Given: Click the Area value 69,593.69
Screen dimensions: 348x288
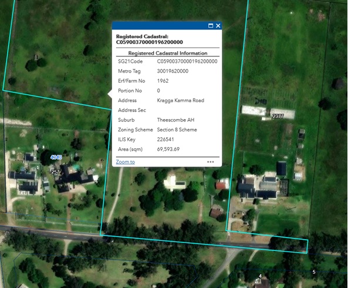Looking at the screenshot, I should tap(168, 150).
